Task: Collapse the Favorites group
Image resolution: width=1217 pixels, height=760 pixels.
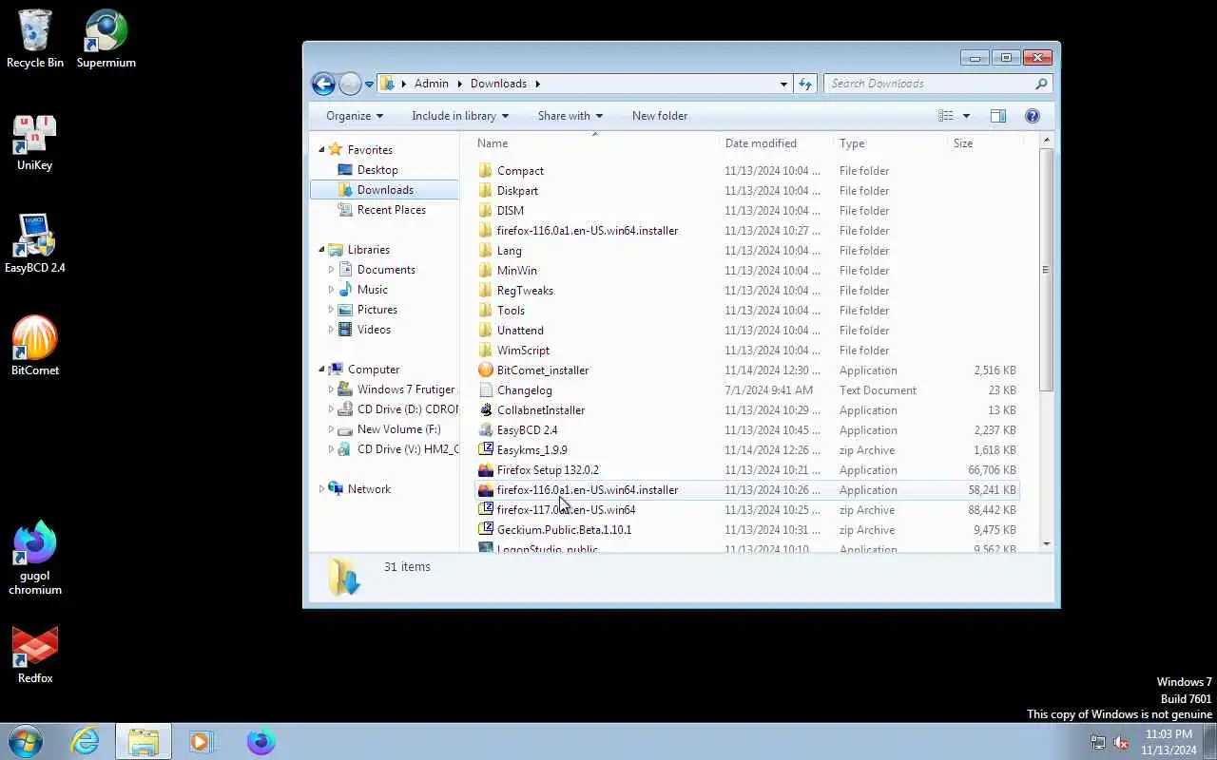Action: point(321,150)
